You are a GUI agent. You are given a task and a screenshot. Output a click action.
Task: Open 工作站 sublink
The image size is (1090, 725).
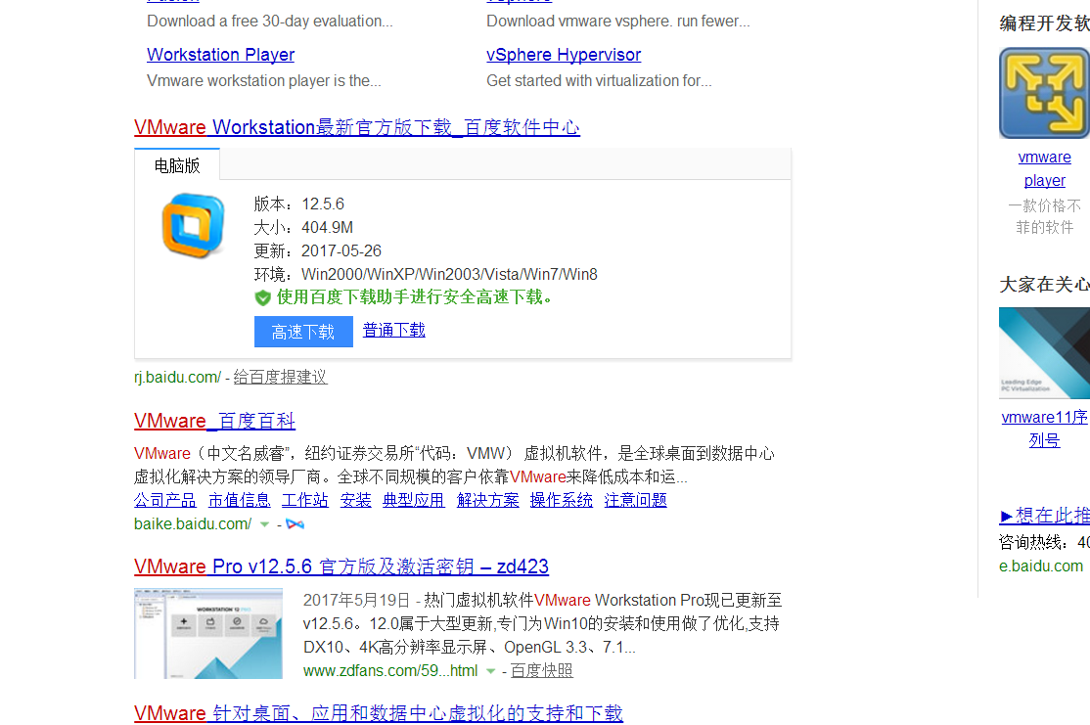[x=305, y=500]
